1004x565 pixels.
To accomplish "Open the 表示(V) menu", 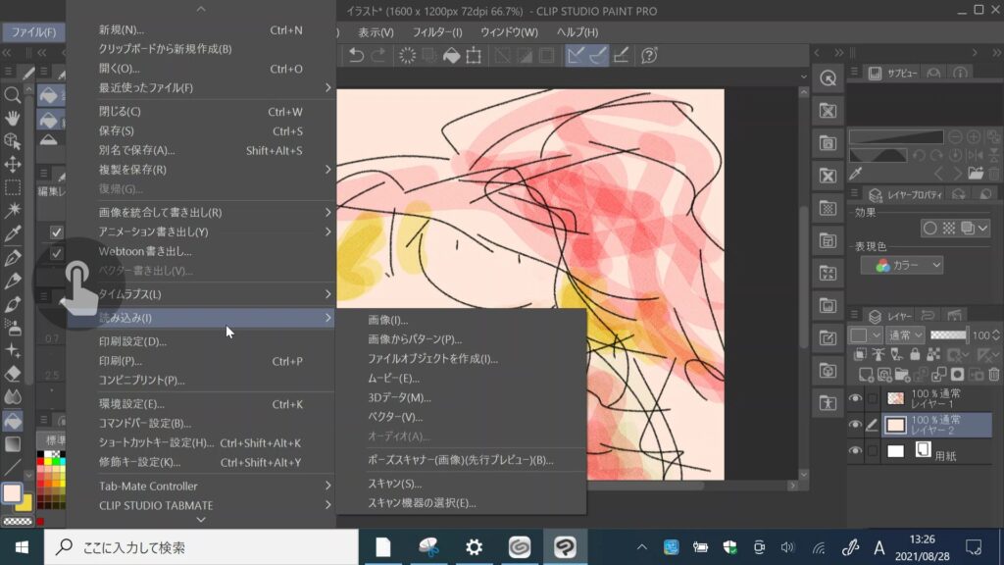I will (x=376, y=32).
